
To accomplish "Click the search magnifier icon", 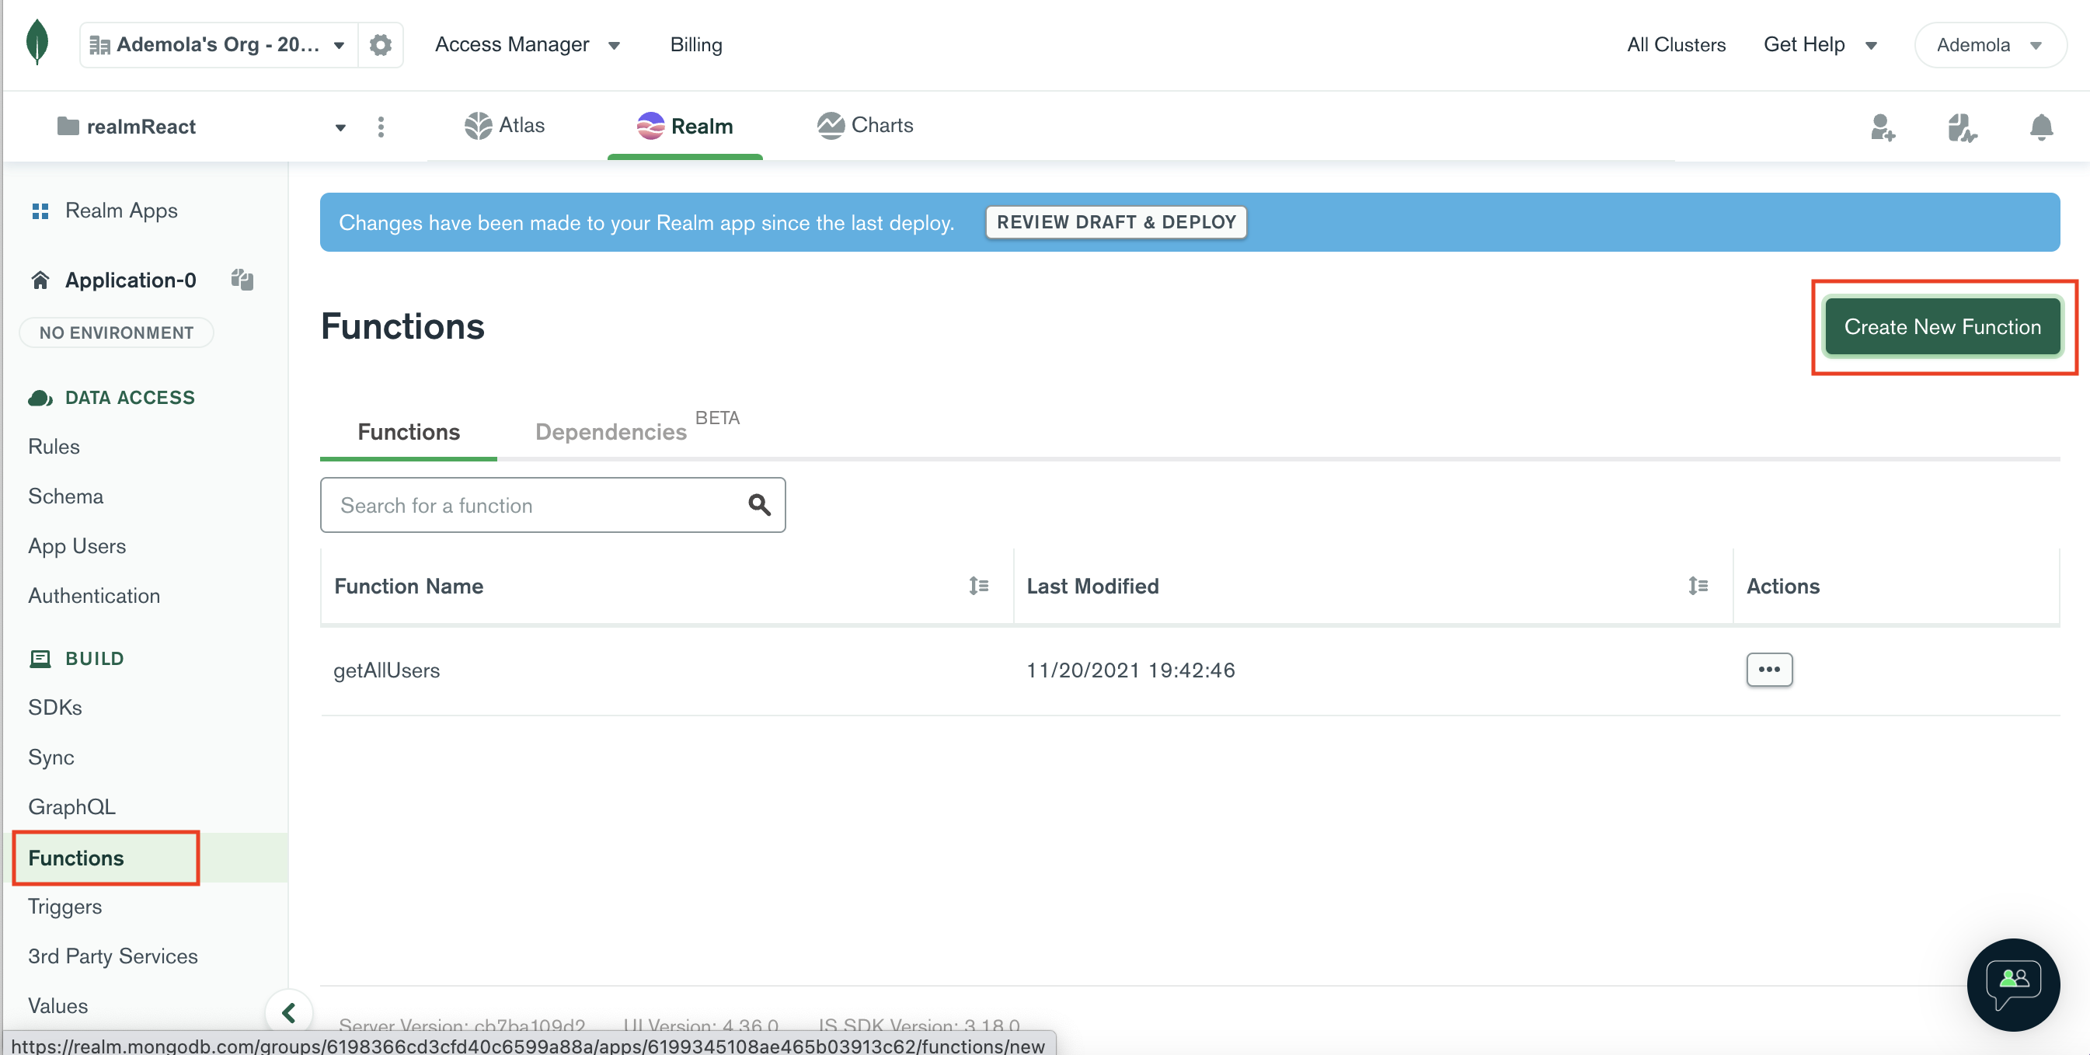I will [x=758, y=505].
